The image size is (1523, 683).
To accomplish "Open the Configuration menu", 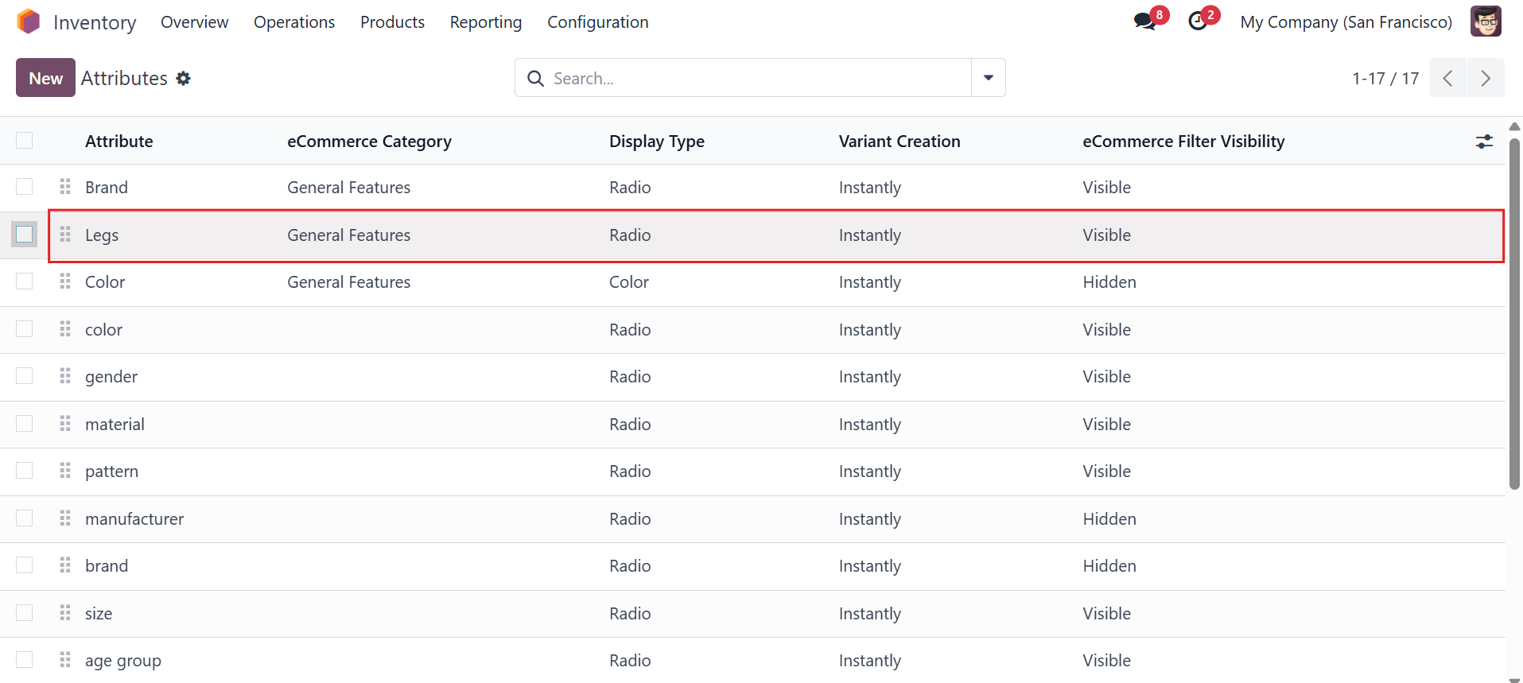I will [x=598, y=22].
